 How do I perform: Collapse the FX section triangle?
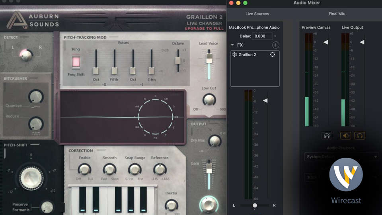tap(232, 45)
